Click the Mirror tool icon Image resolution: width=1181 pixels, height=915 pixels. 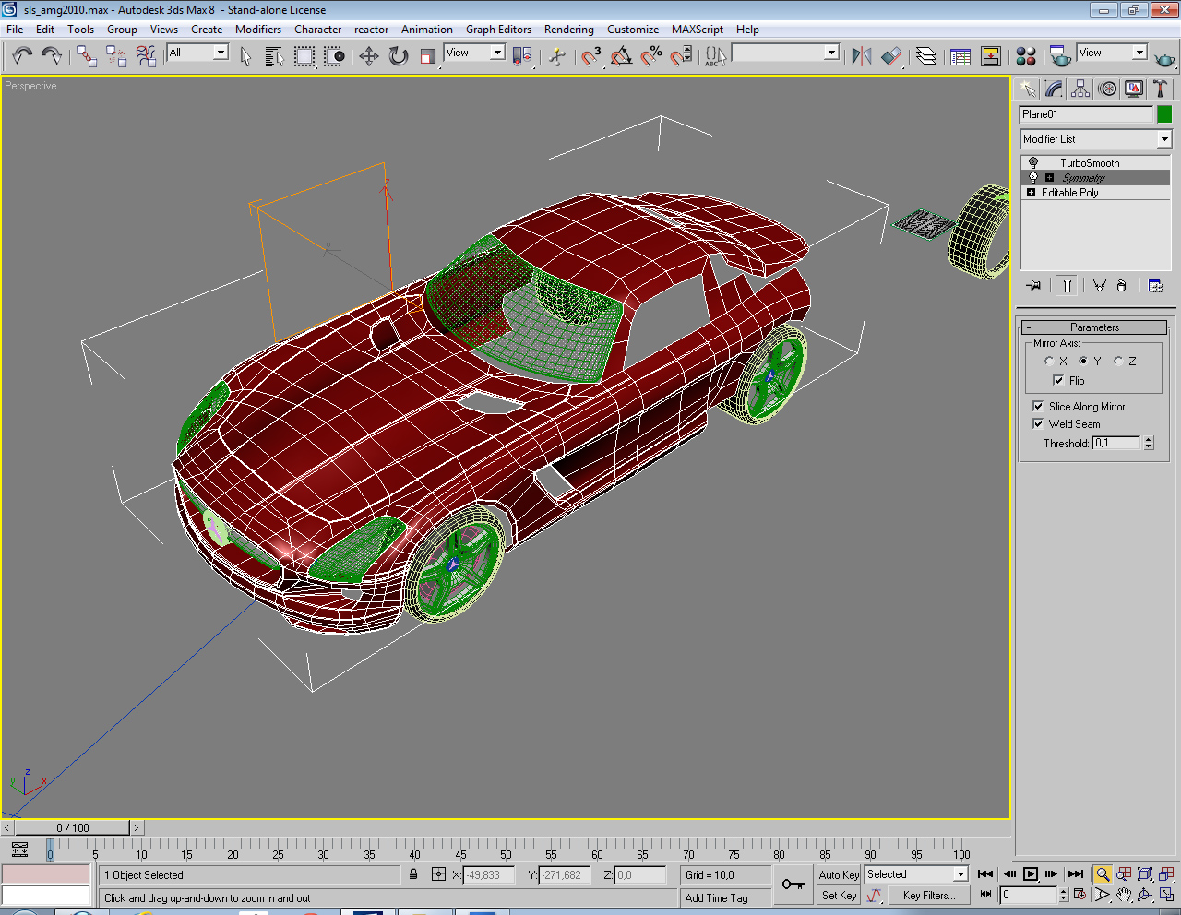861,56
